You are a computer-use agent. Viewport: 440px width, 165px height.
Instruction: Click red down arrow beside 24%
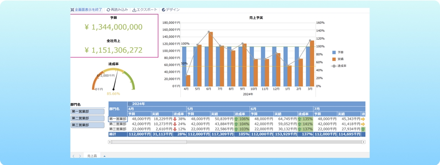click(x=175, y=124)
